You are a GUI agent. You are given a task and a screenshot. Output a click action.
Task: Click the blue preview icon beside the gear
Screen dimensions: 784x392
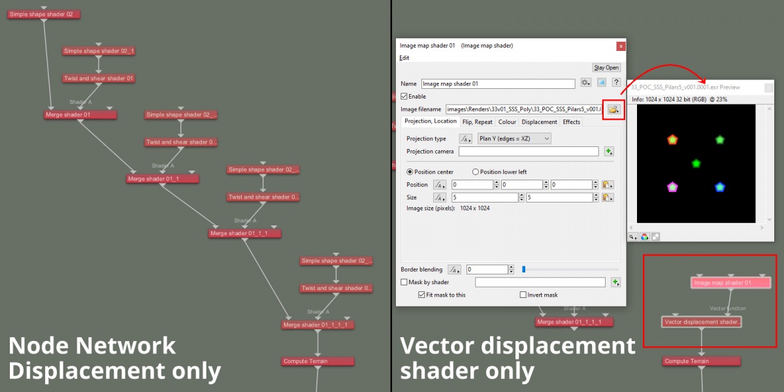(600, 82)
